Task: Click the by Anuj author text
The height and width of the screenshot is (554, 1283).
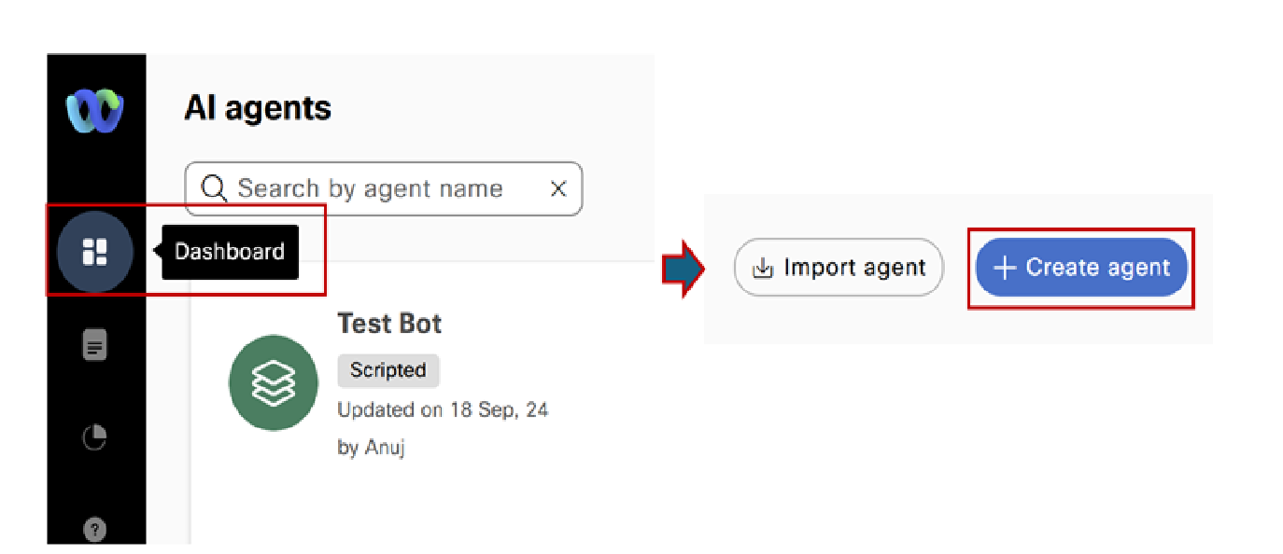Action: 371,448
